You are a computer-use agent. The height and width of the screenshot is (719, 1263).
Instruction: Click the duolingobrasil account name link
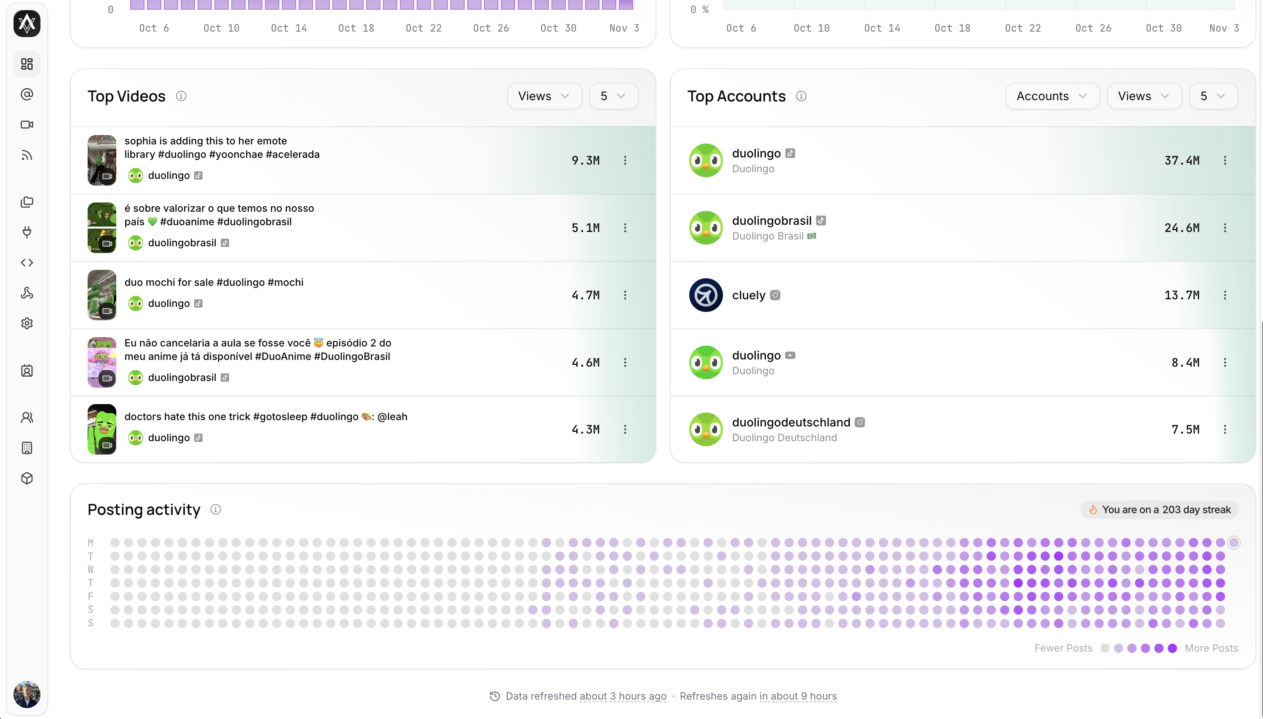[x=771, y=221]
